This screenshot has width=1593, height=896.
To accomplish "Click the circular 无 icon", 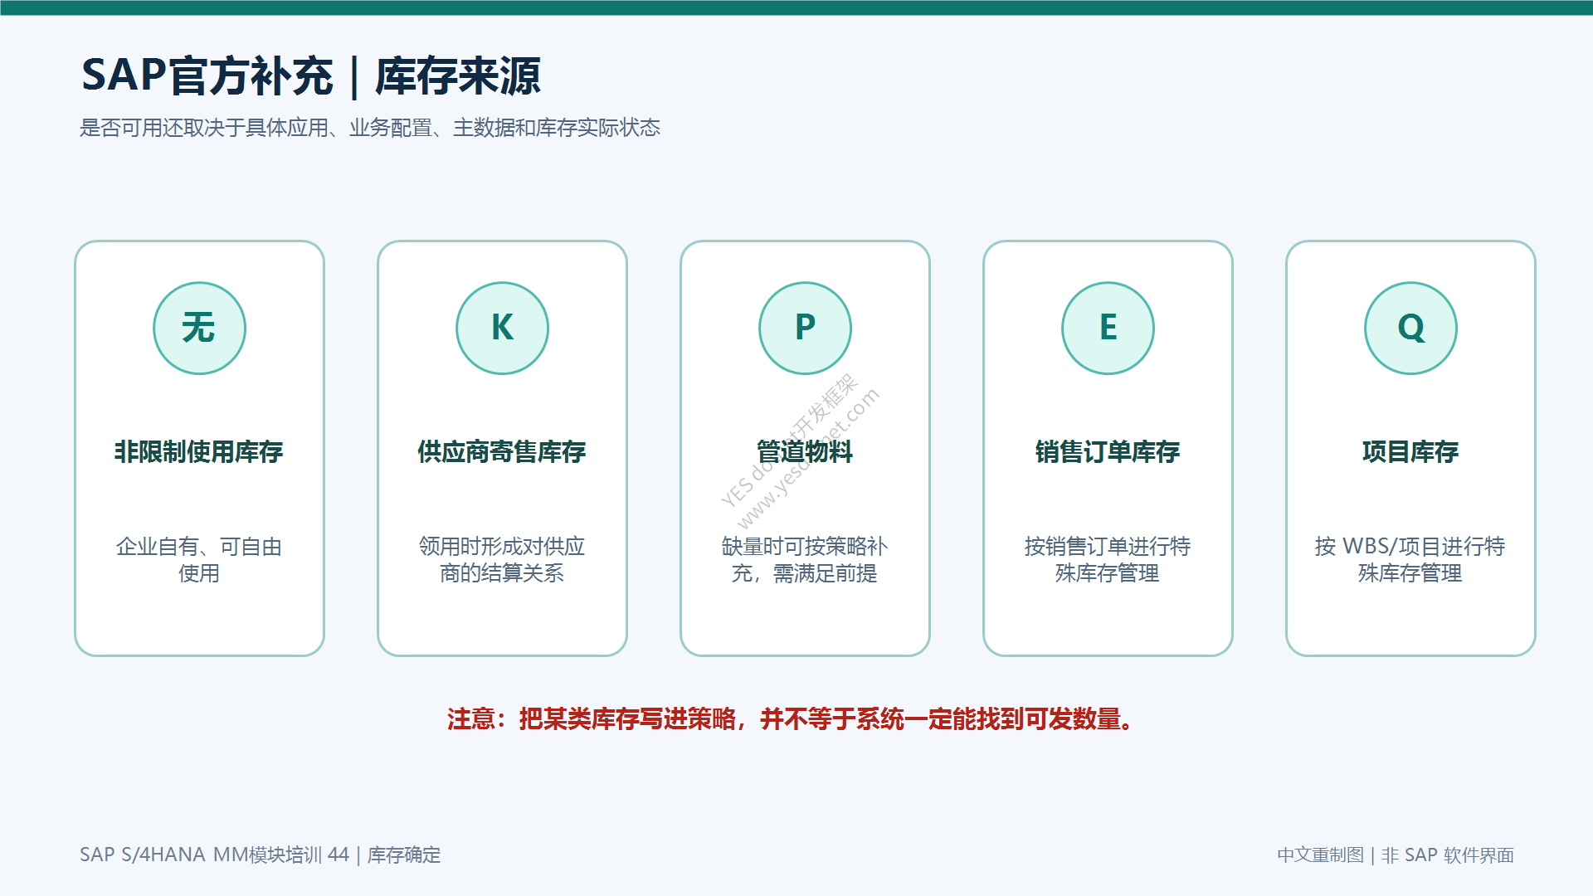I will coord(199,328).
